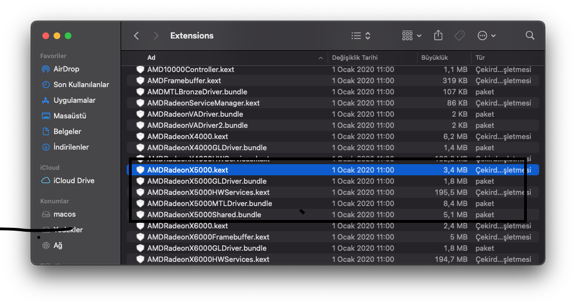
Task: Select AMDRadeonX6000.kext file
Action: coord(333,226)
